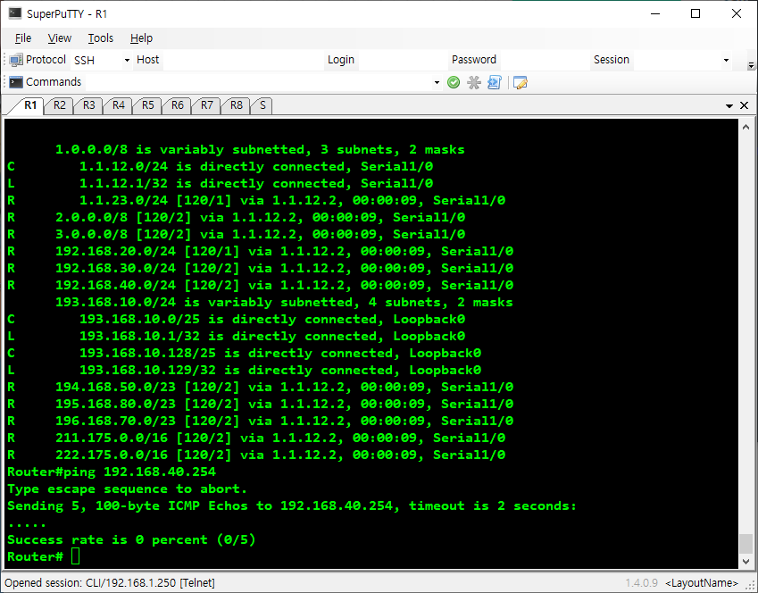
Task: Click the Success rate is 0 percent line
Action: (x=131, y=539)
